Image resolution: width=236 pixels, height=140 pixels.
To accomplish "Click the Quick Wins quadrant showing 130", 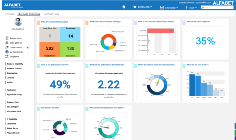I will pyautogui.click(x=70, y=50).
